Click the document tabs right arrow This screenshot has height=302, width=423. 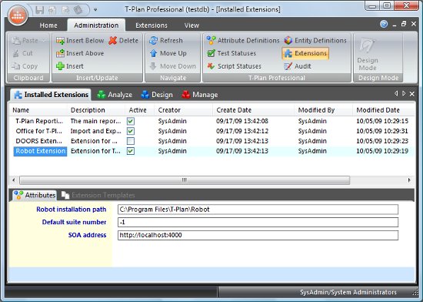pyautogui.click(x=404, y=93)
